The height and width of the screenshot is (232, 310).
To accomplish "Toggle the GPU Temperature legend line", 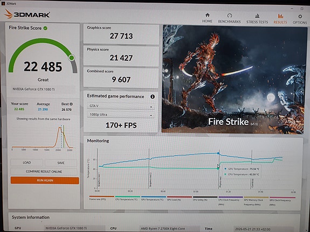I will point(154,198).
